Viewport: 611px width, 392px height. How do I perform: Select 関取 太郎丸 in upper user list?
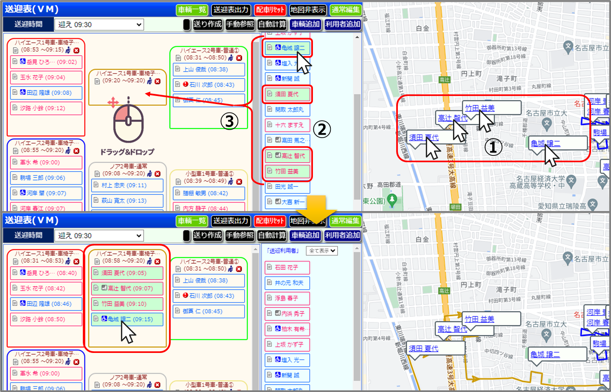287,109
